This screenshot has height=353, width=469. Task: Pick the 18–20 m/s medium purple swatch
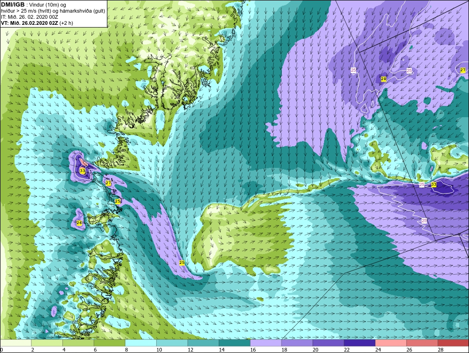[297, 343]
